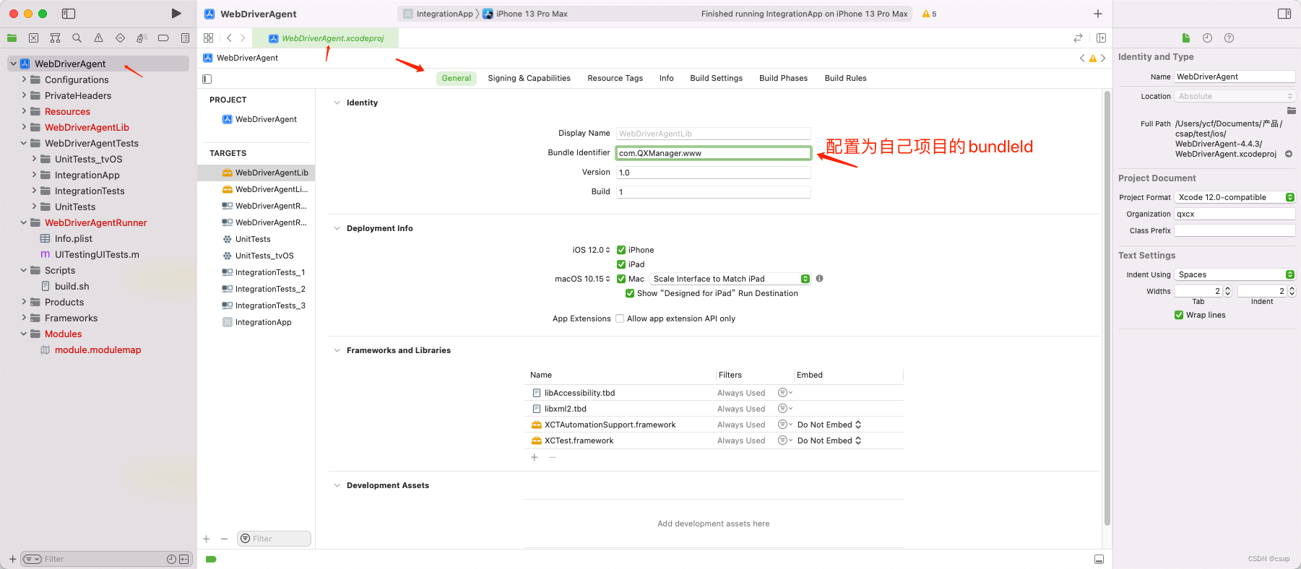Open the Build Rules tab
Viewport: 1301px width, 569px height.
(x=845, y=78)
